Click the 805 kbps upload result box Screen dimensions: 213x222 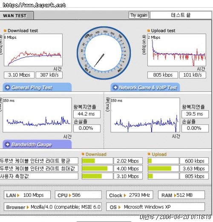pyautogui.click(x=163, y=75)
